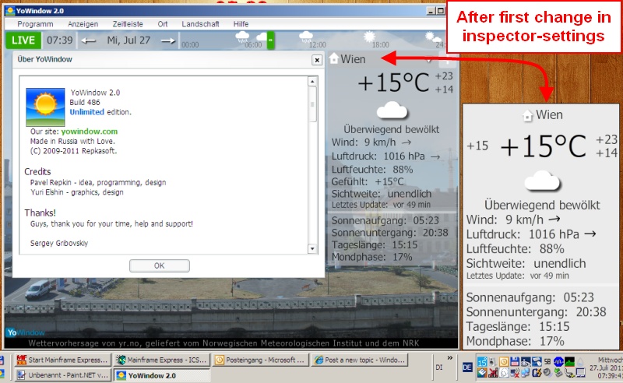
Task: Click the 18:00 marker on timeline
Action: pos(381,45)
